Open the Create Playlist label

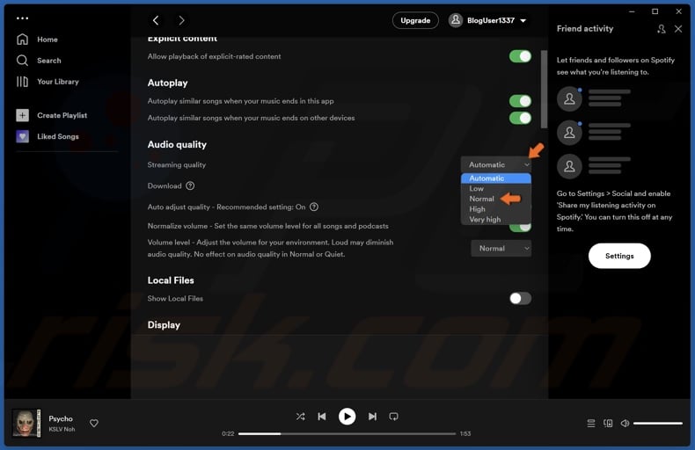pos(62,115)
